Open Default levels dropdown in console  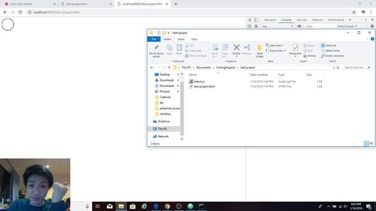[x=347, y=26]
